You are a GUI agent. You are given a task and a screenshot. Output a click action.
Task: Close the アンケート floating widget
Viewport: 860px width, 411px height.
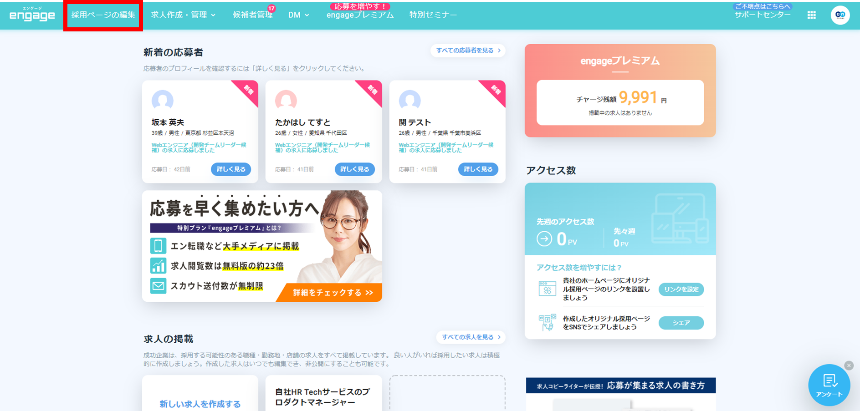point(849,365)
